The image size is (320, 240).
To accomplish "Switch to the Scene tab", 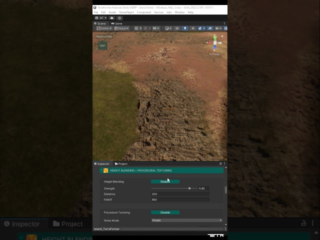I will point(100,23).
